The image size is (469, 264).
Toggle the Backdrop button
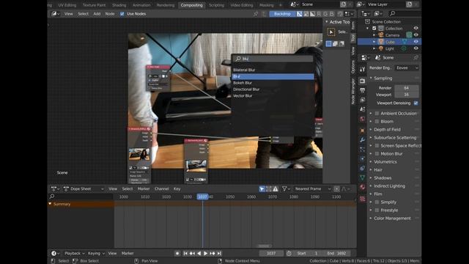tap(282, 14)
